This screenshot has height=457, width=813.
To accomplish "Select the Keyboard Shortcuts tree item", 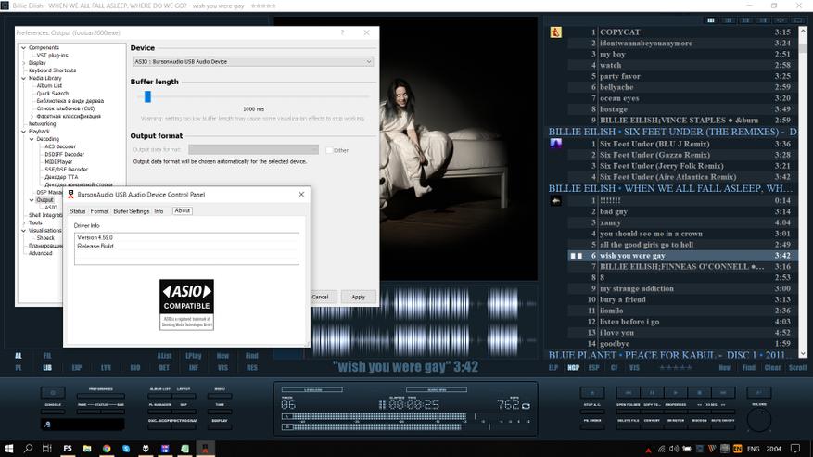I will click(x=52, y=70).
